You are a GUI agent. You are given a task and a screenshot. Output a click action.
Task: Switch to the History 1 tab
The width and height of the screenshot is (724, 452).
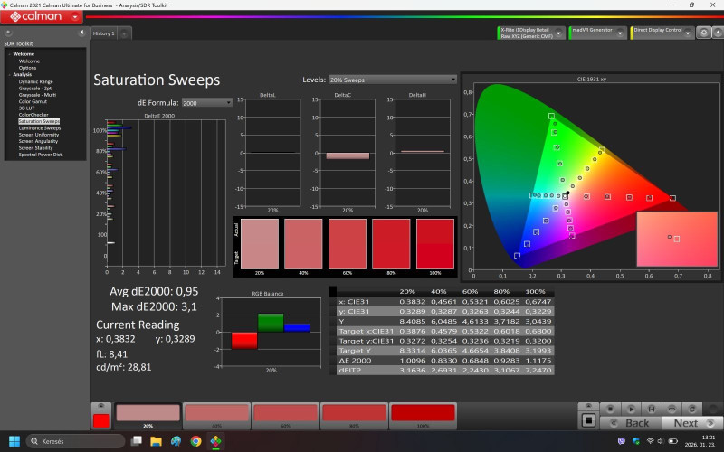coord(103,33)
